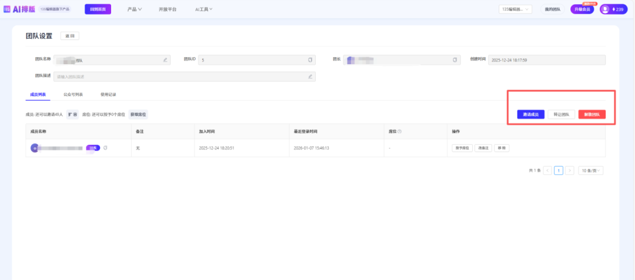Click 授予席位 in the member row
Image resolution: width=635 pixels, height=280 pixels.
[x=462, y=148]
